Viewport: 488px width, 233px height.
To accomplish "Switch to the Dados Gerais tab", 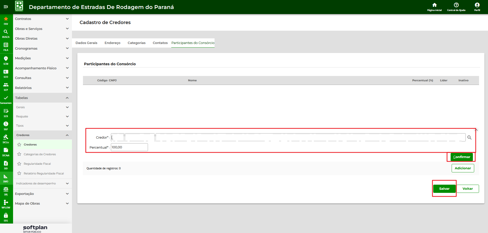I will point(86,43).
